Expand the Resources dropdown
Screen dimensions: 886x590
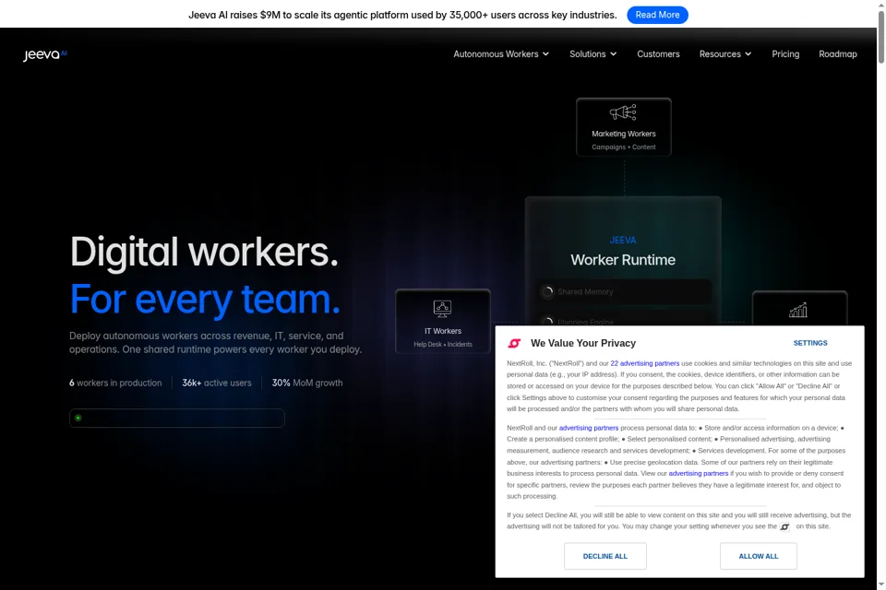[725, 54]
